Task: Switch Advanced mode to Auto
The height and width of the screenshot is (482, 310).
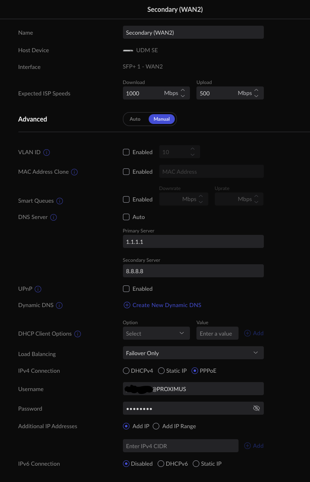Action: click(135, 119)
